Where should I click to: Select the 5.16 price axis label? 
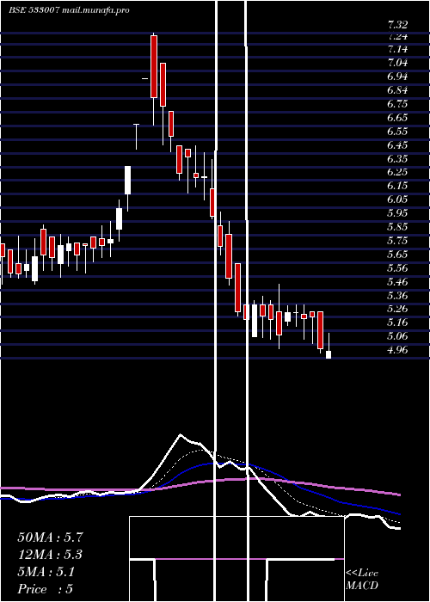tap(397, 322)
